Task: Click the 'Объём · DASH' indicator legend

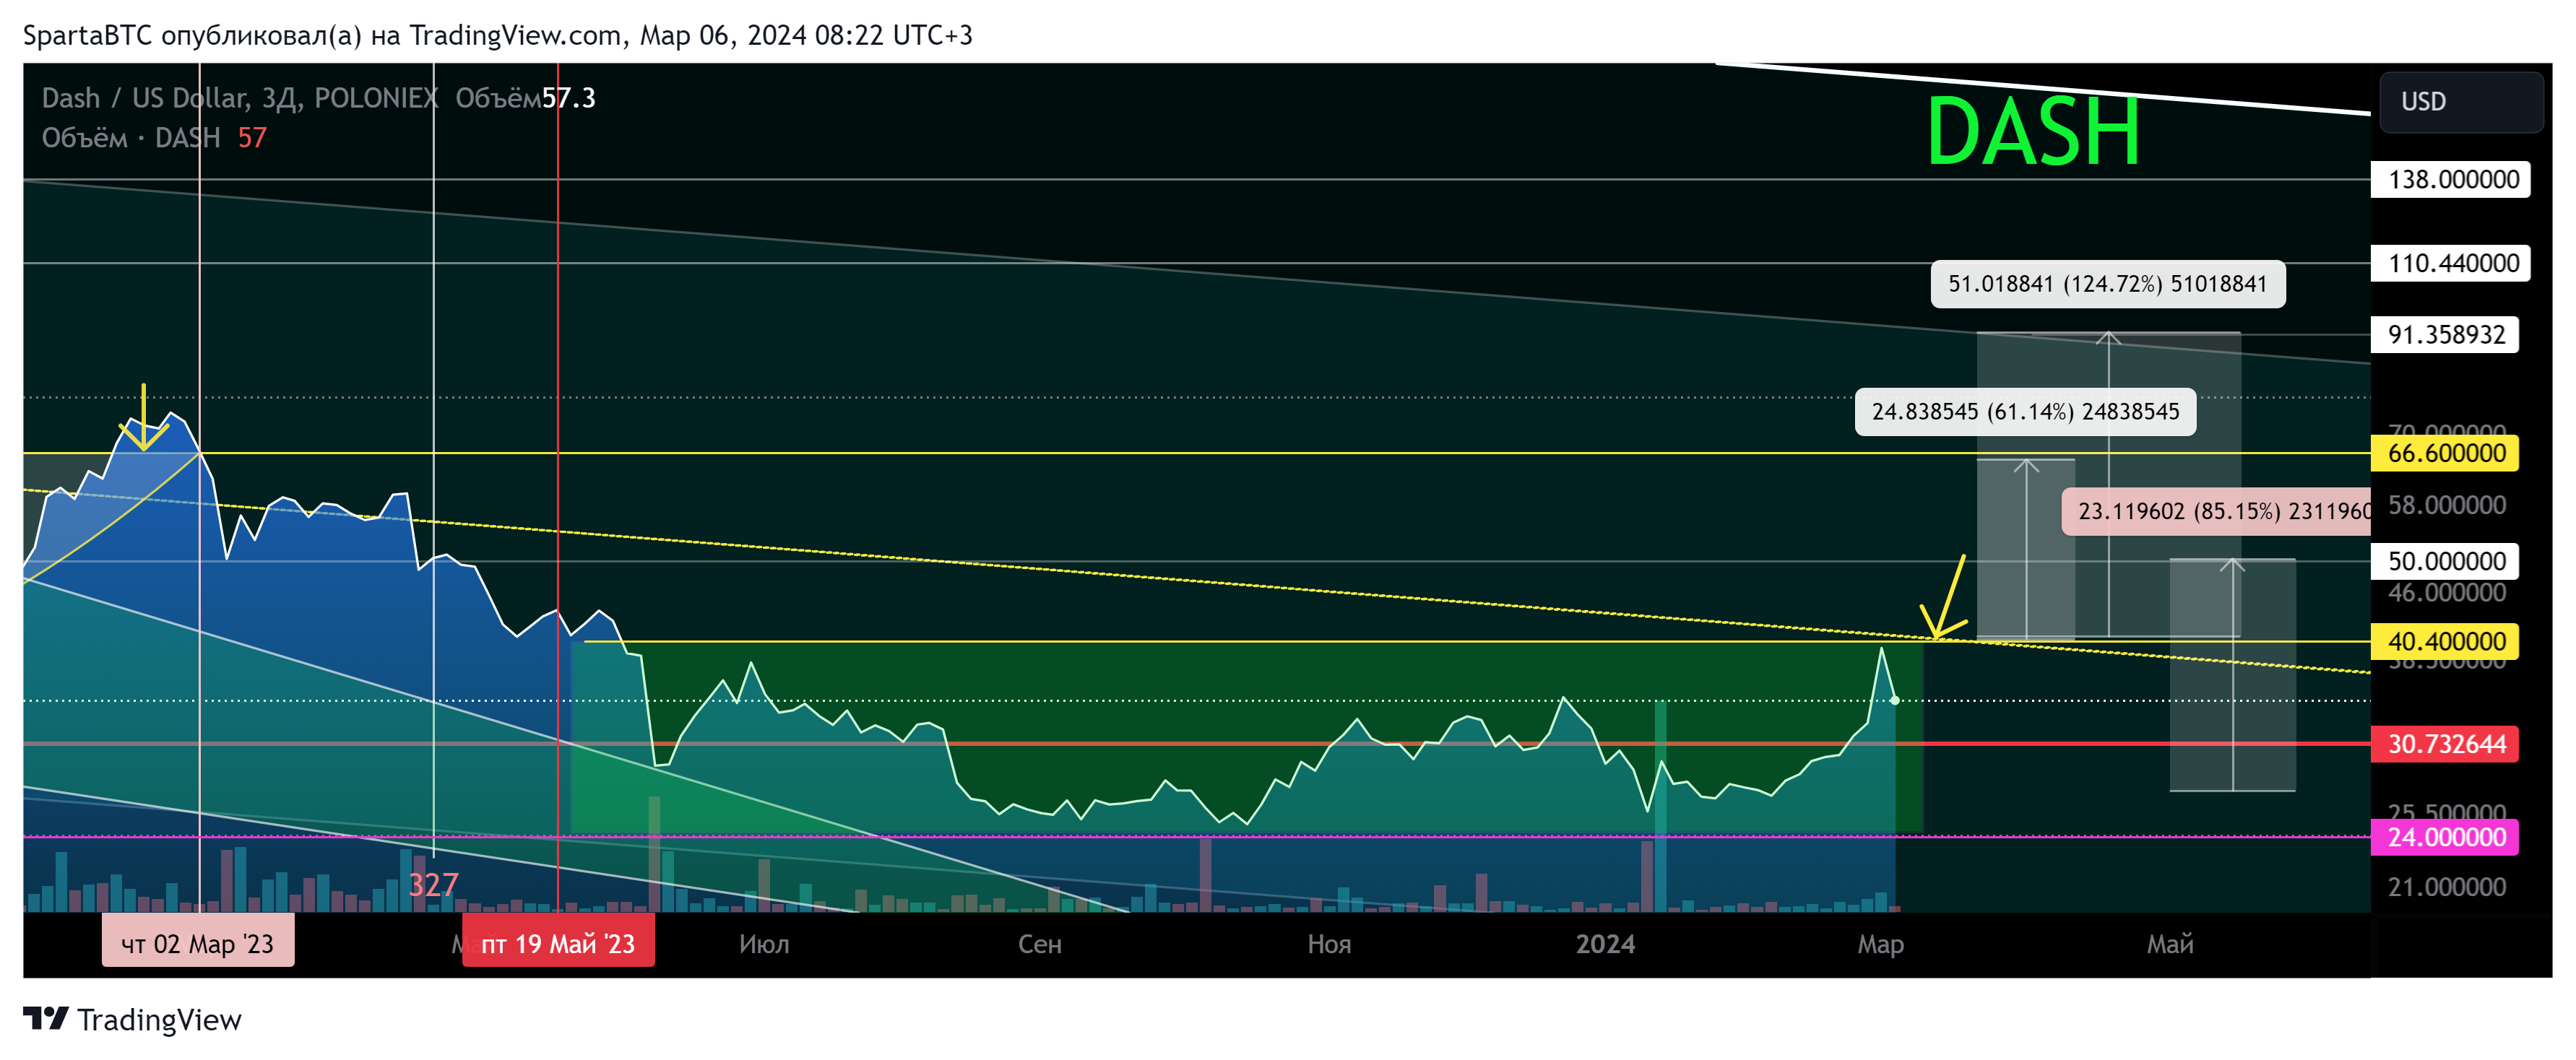Action: click(131, 138)
